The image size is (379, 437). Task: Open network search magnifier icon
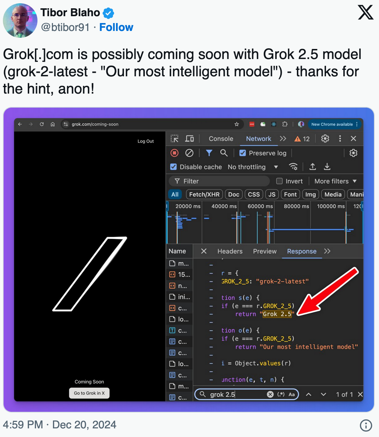click(x=224, y=153)
